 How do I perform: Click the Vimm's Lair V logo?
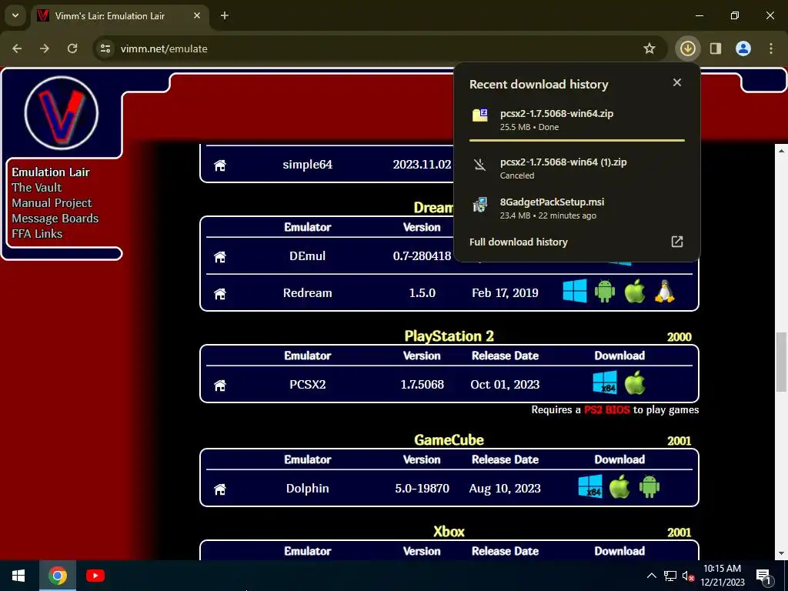point(62,113)
